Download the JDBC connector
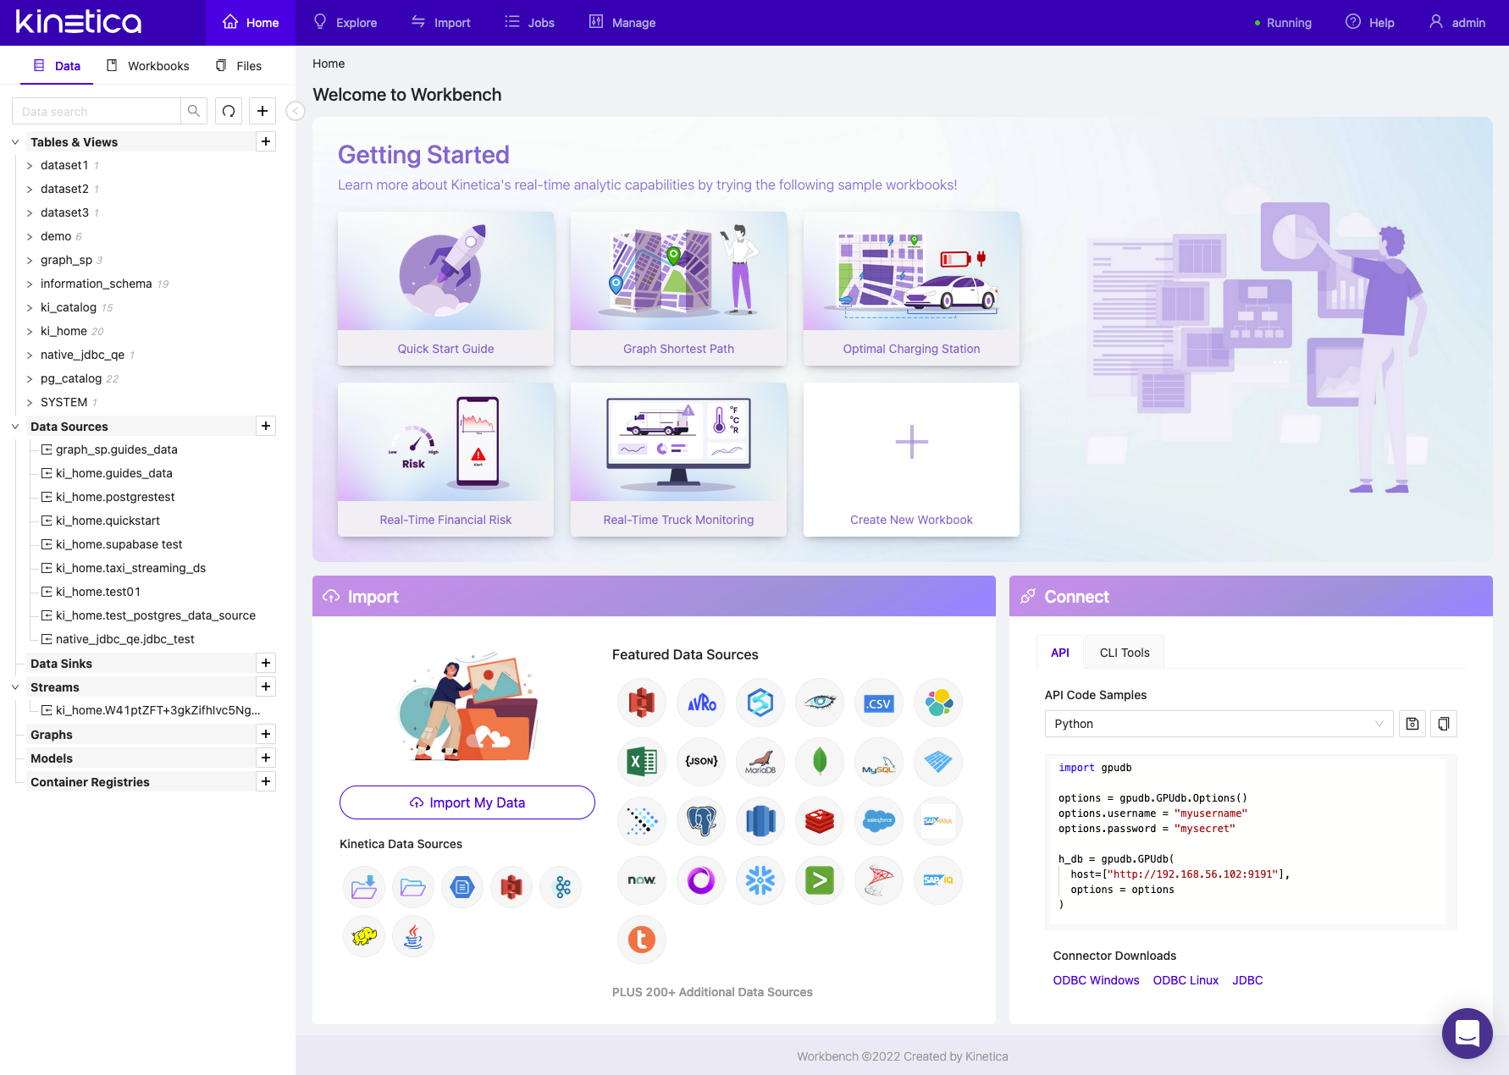This screenshot has width=1509, height=1075. 1247,980
